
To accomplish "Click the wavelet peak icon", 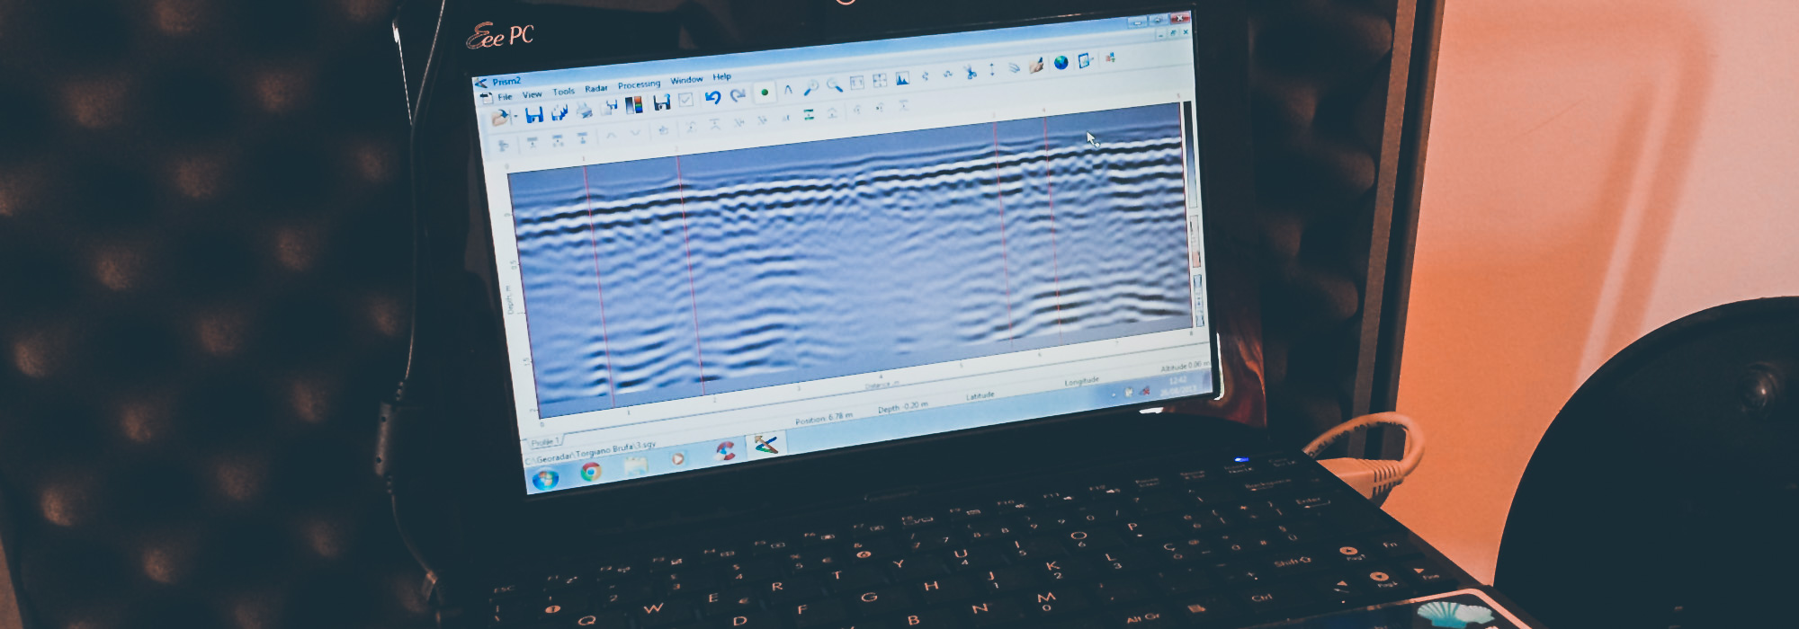I will pos(788,90).
